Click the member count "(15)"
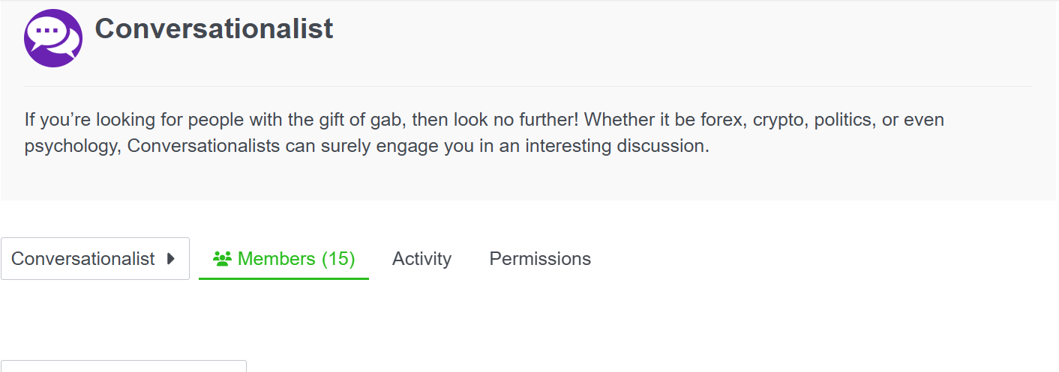The image size is (1059, 372). pos(337,259)
